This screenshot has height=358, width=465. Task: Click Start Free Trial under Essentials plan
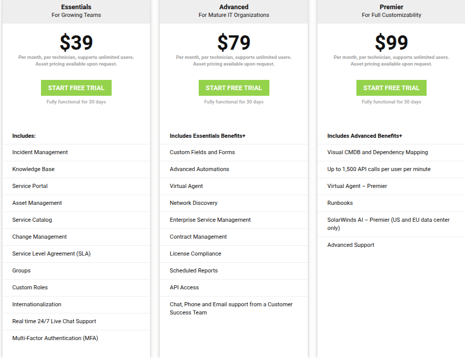coord(76,88)
